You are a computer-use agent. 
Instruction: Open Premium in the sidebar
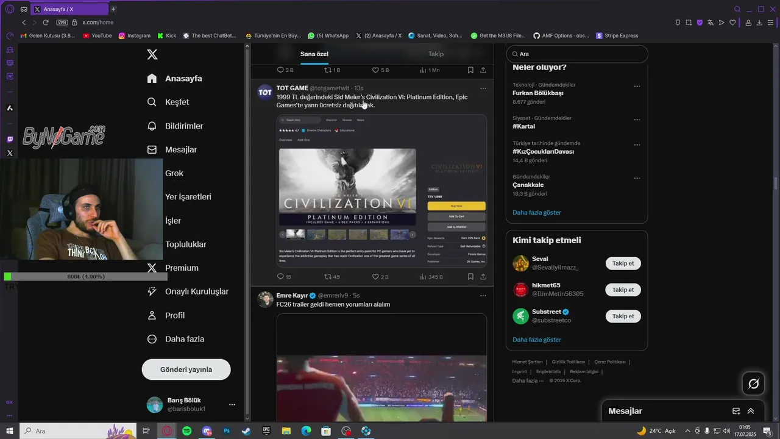pos(173,268)
